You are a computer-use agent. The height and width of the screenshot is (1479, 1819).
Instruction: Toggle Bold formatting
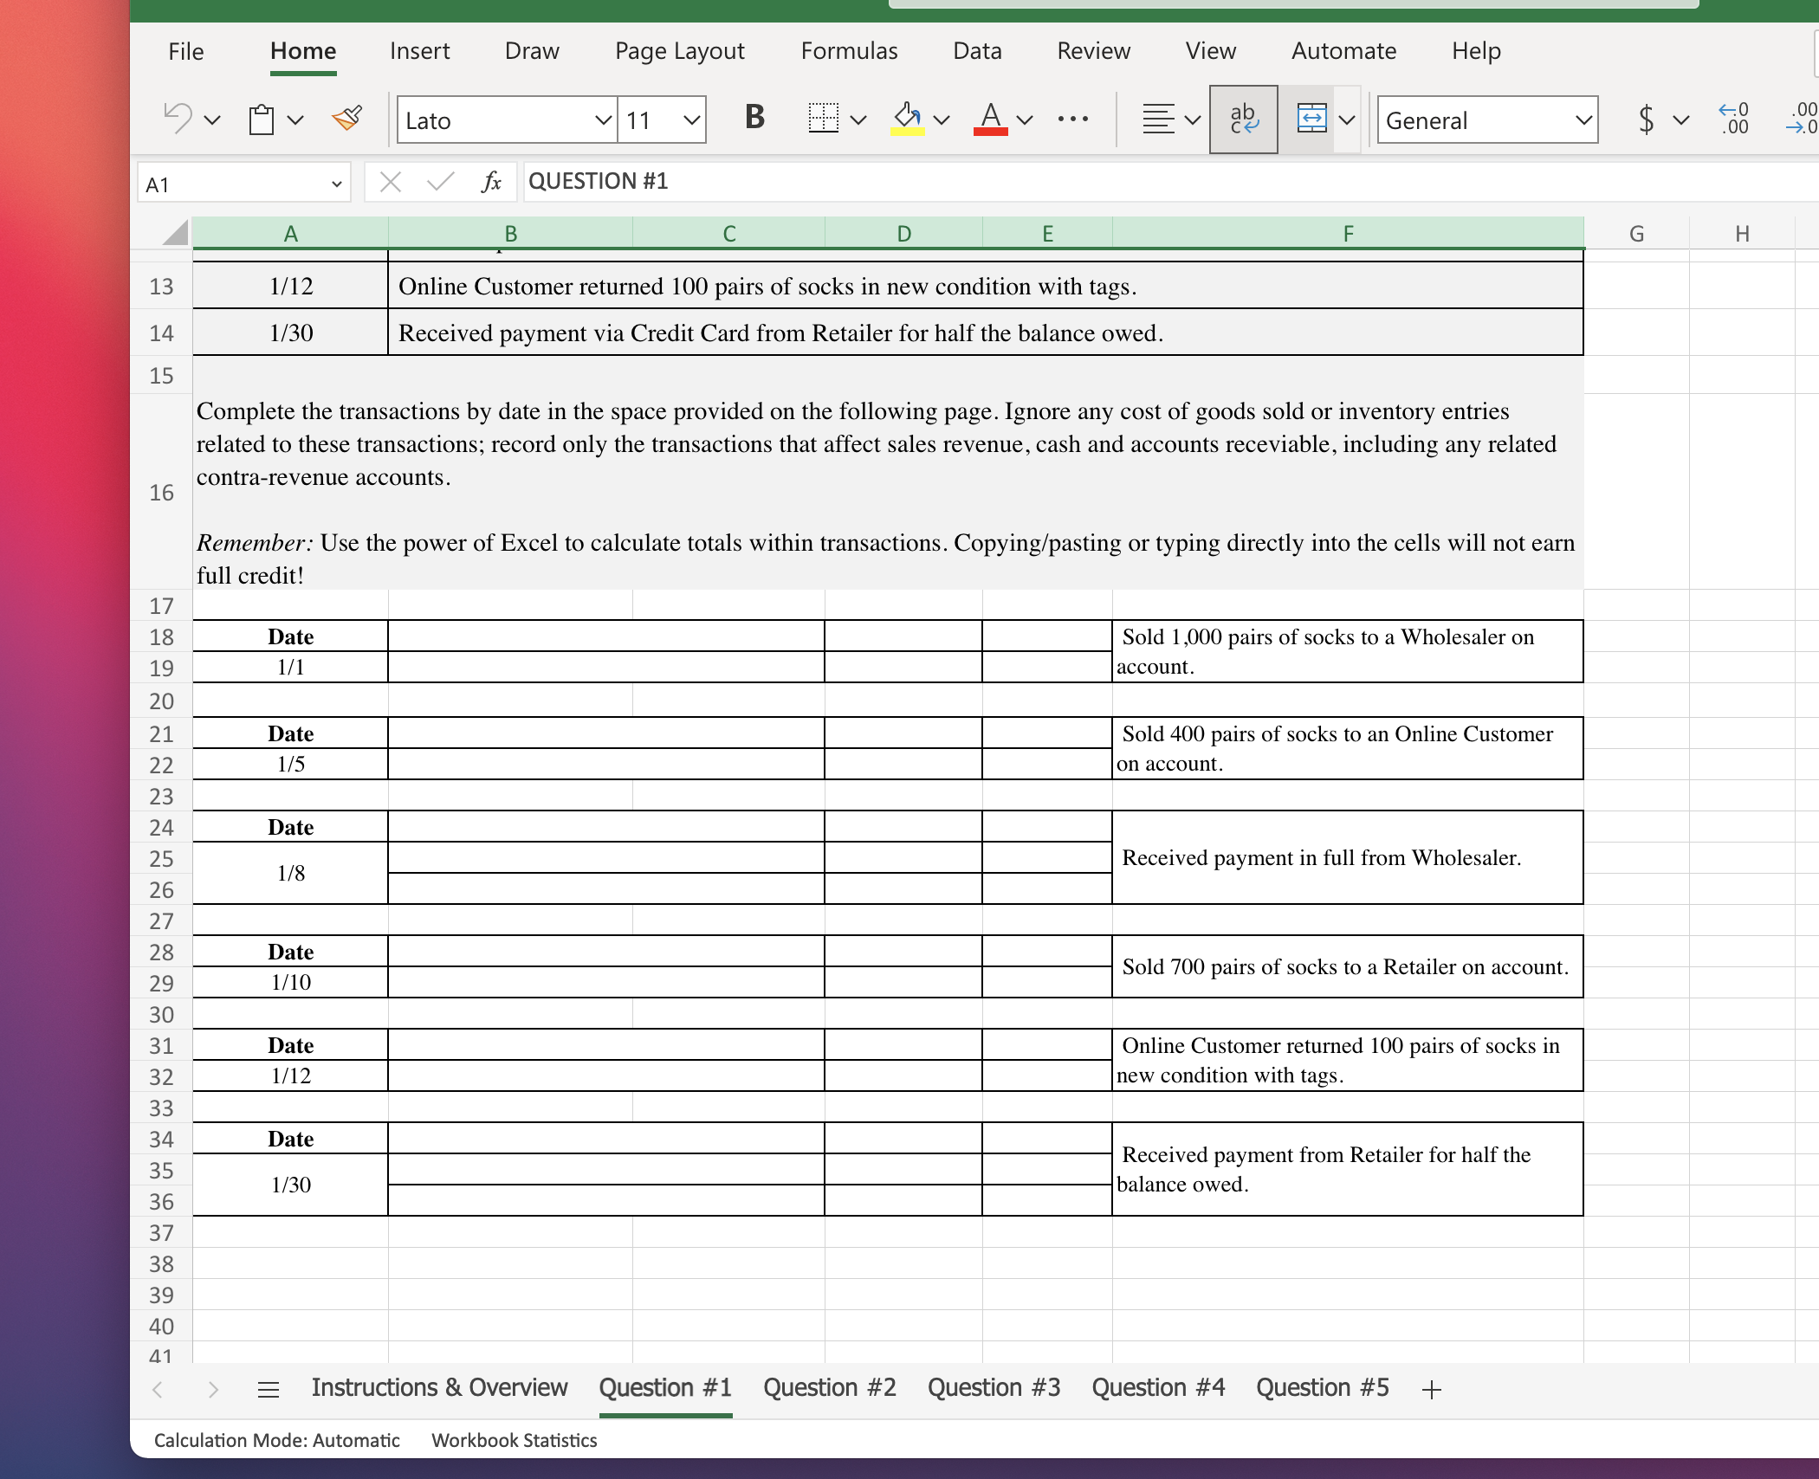[x=754, y=118]
